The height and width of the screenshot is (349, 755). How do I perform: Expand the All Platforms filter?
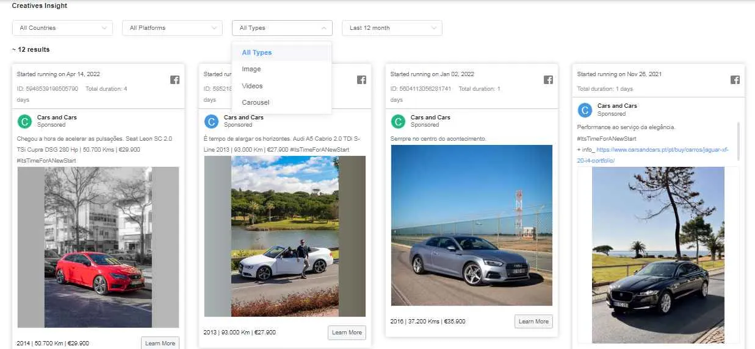pos(172,28)
